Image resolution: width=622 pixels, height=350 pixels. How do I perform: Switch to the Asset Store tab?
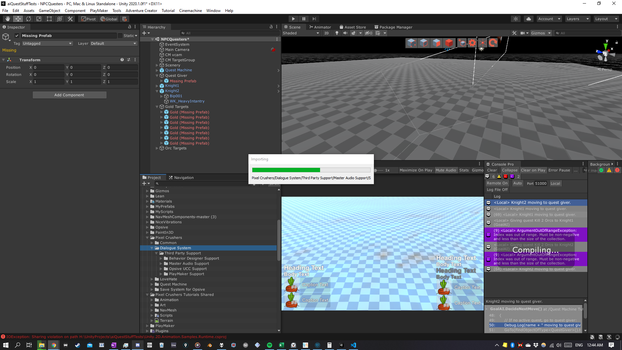tap(352, 27)
